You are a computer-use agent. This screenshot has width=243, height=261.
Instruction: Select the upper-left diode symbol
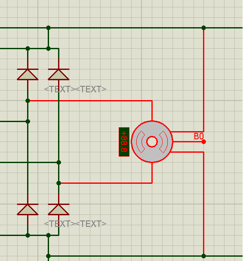(x=28, y=74)
